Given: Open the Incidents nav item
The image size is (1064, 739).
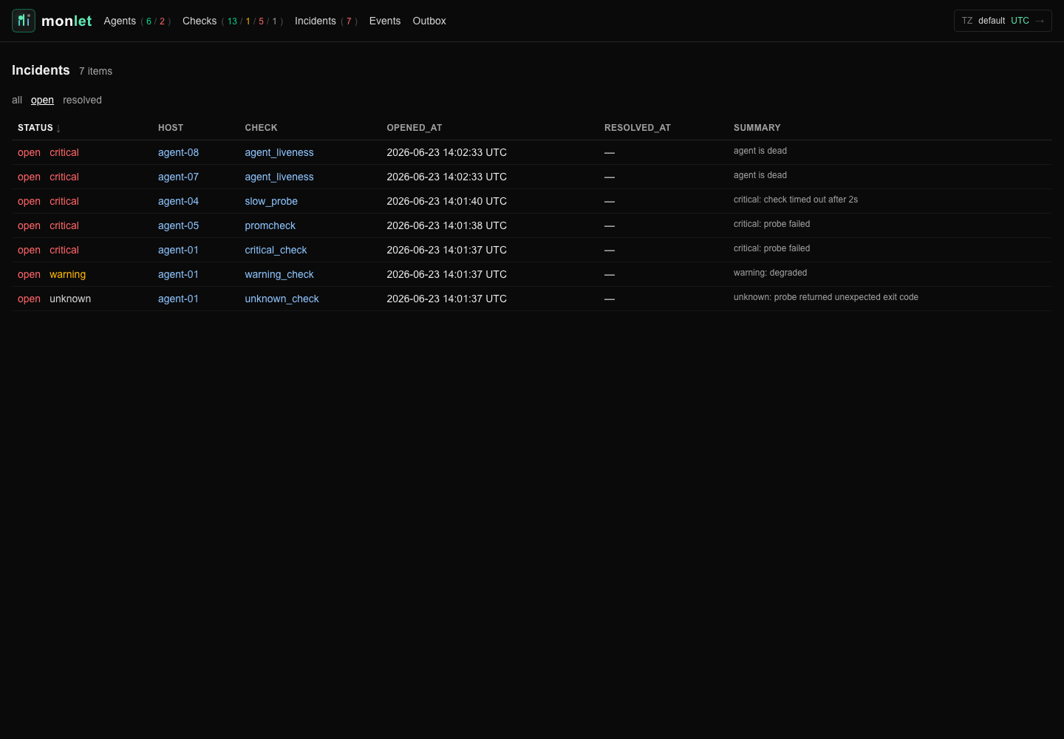Looking at the screenshot, I should (x=316, y=21).
